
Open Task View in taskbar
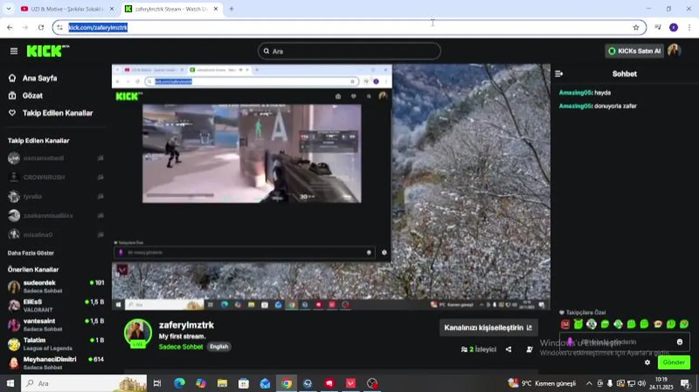coord(157,383)
